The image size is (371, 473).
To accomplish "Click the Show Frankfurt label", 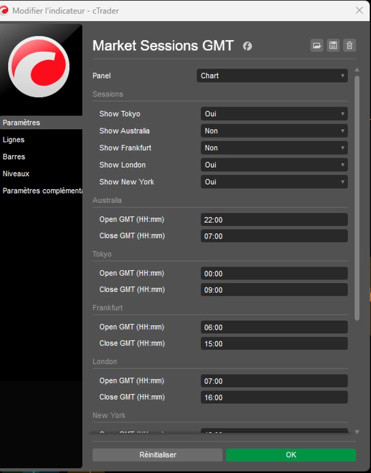I will pos(126,148).
